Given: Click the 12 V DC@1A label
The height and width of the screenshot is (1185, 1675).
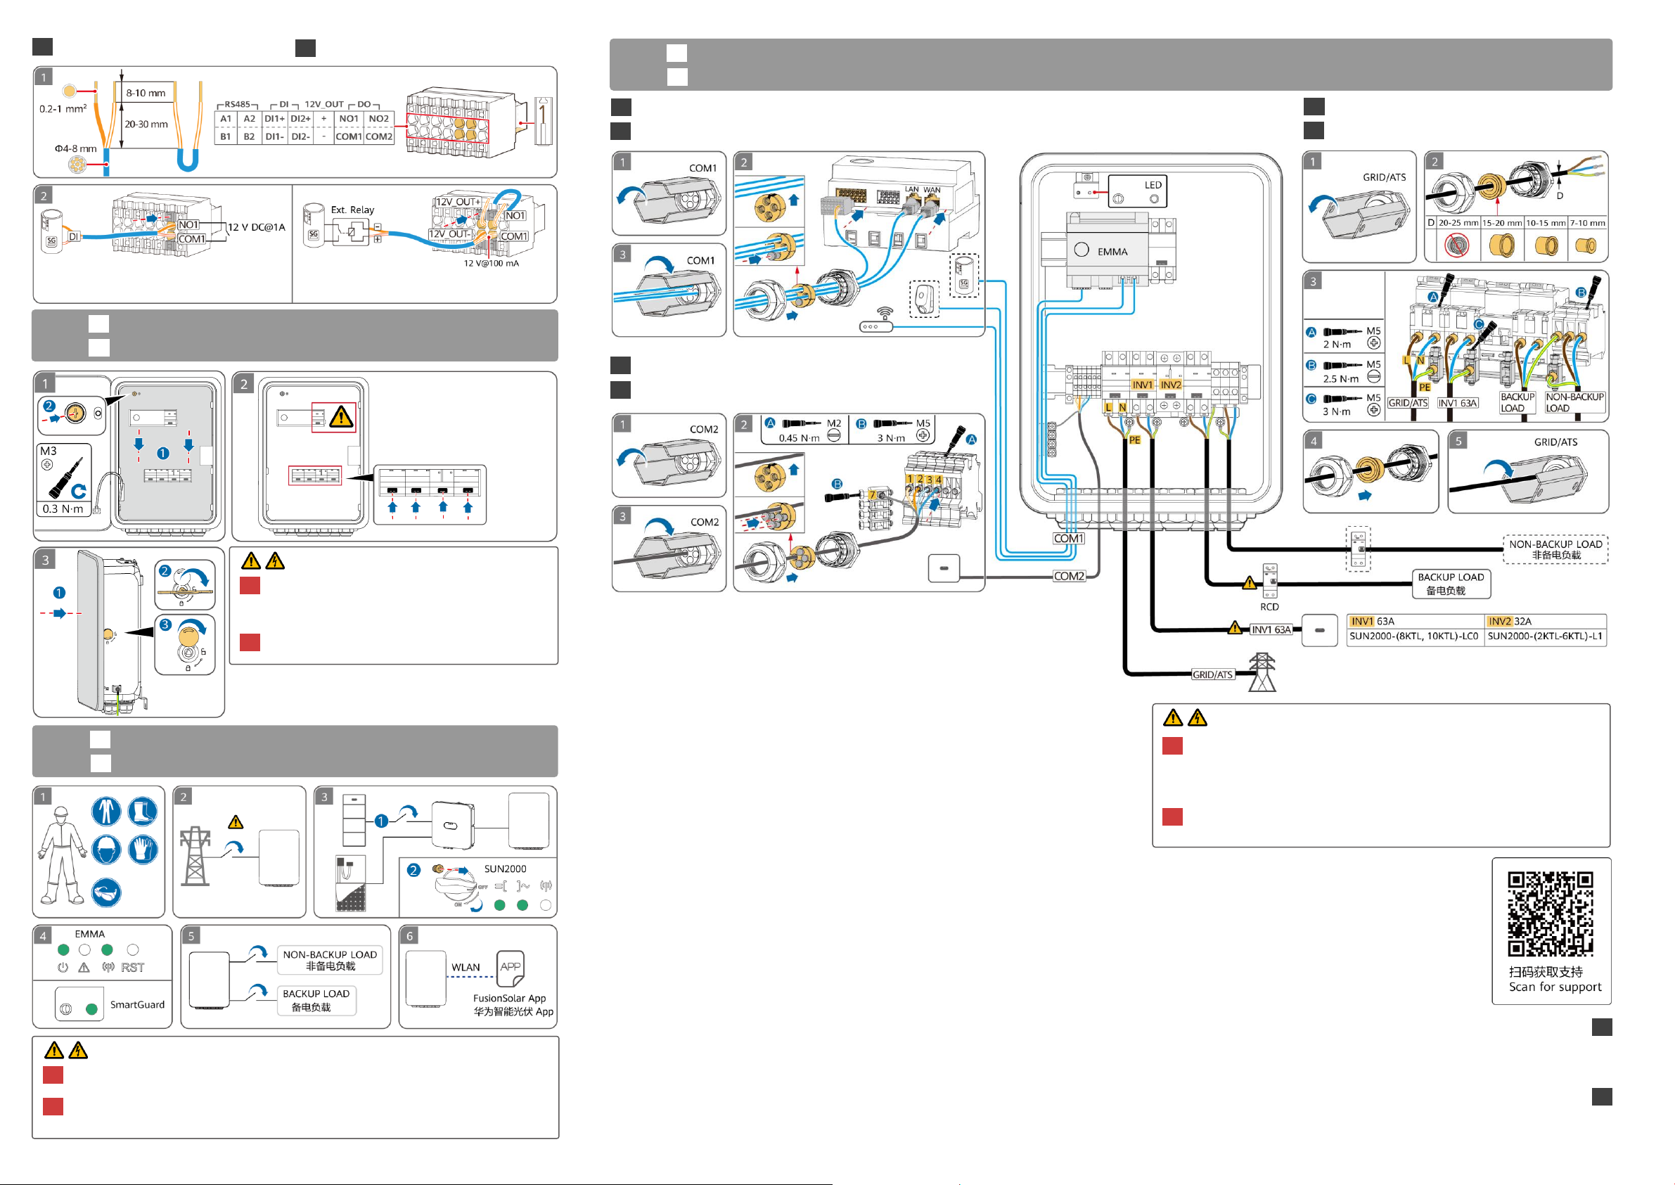Looking at the screenshot, I should pyautogui.click(x=256, y=227).
